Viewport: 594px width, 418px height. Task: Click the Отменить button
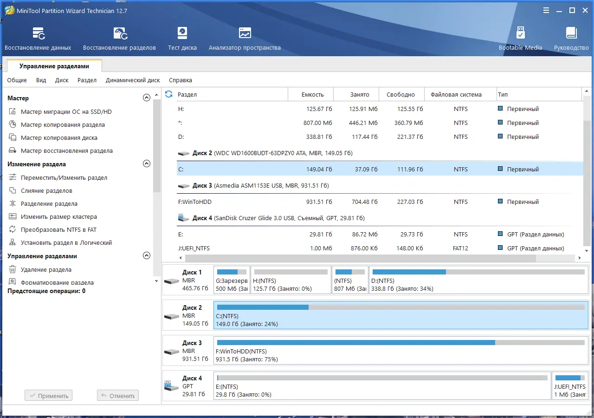coord(118,396)
